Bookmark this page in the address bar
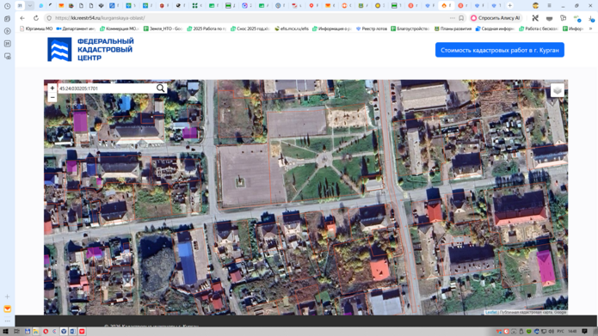Screen dimensions: 598x336 (461, 18)
